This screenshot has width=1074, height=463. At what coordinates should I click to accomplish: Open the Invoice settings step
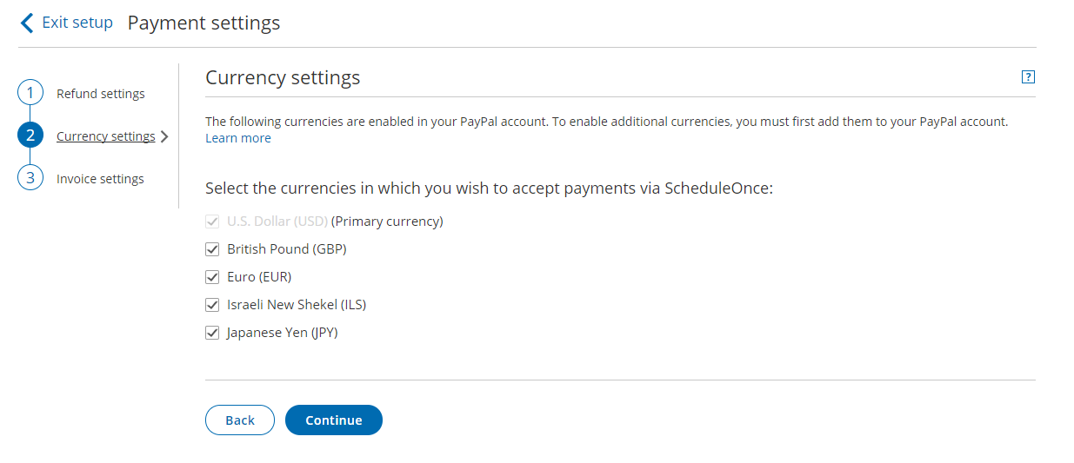pyautogui.click(x=100, y=179)
